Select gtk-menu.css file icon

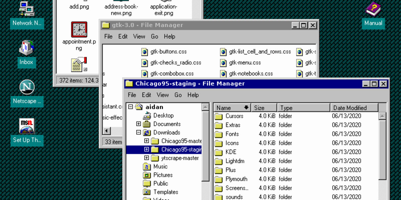224,63
